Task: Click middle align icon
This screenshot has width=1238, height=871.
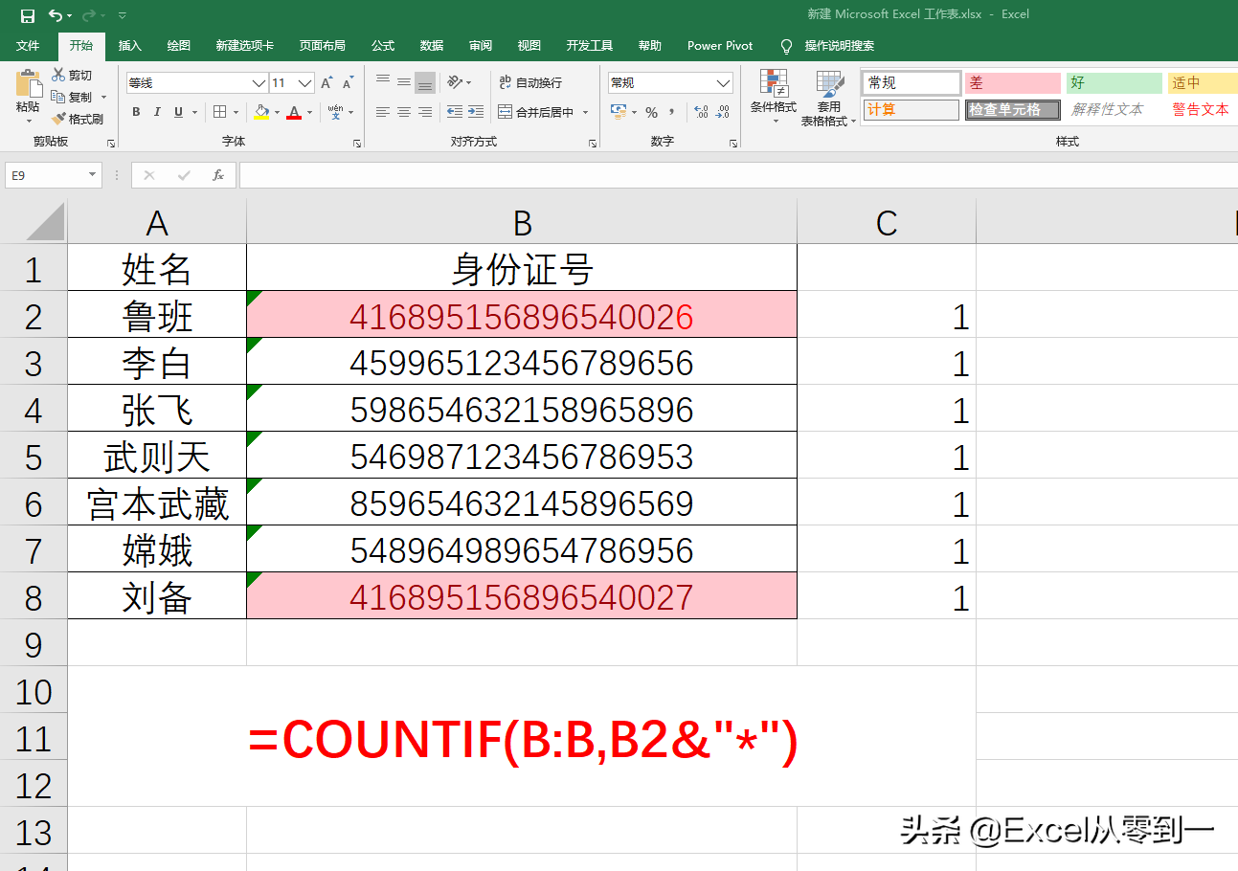Action: pyautogui.click(x=404, y=82)
